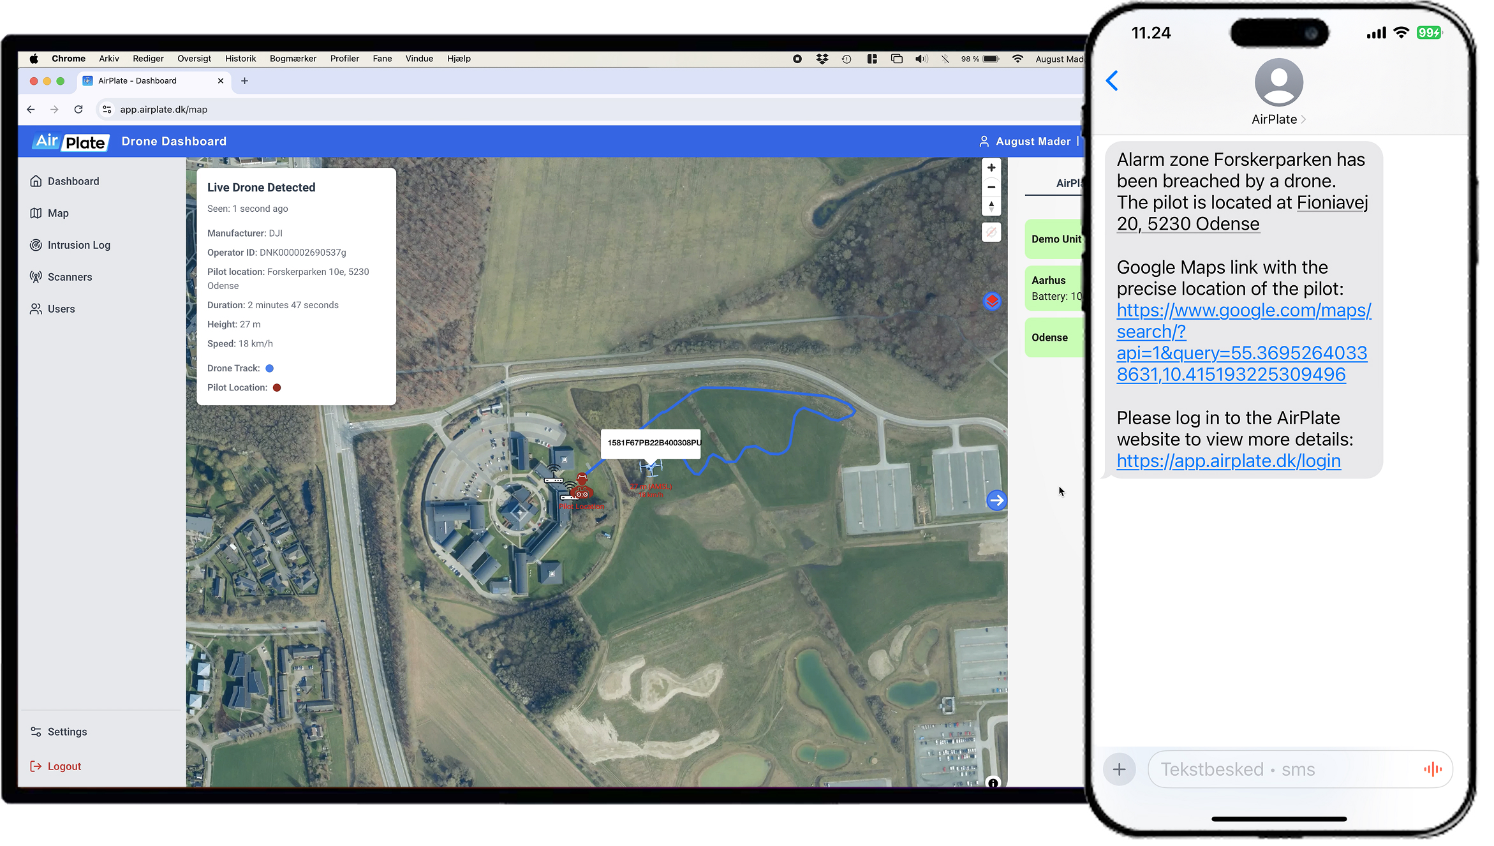The height and width of the screenshot is (846, 1494).
Task: Click the red layers button on map
Action: tap(992, 301)
